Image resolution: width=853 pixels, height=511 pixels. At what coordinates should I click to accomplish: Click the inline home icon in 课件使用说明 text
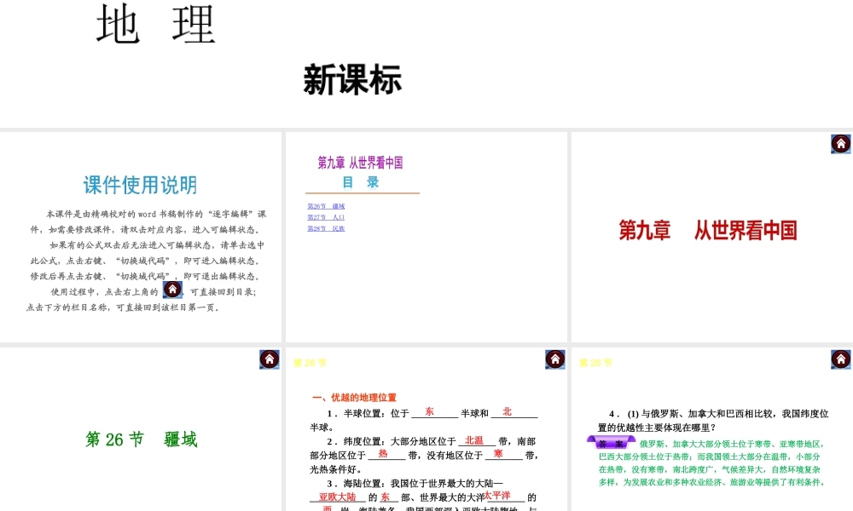pos(172,290)
